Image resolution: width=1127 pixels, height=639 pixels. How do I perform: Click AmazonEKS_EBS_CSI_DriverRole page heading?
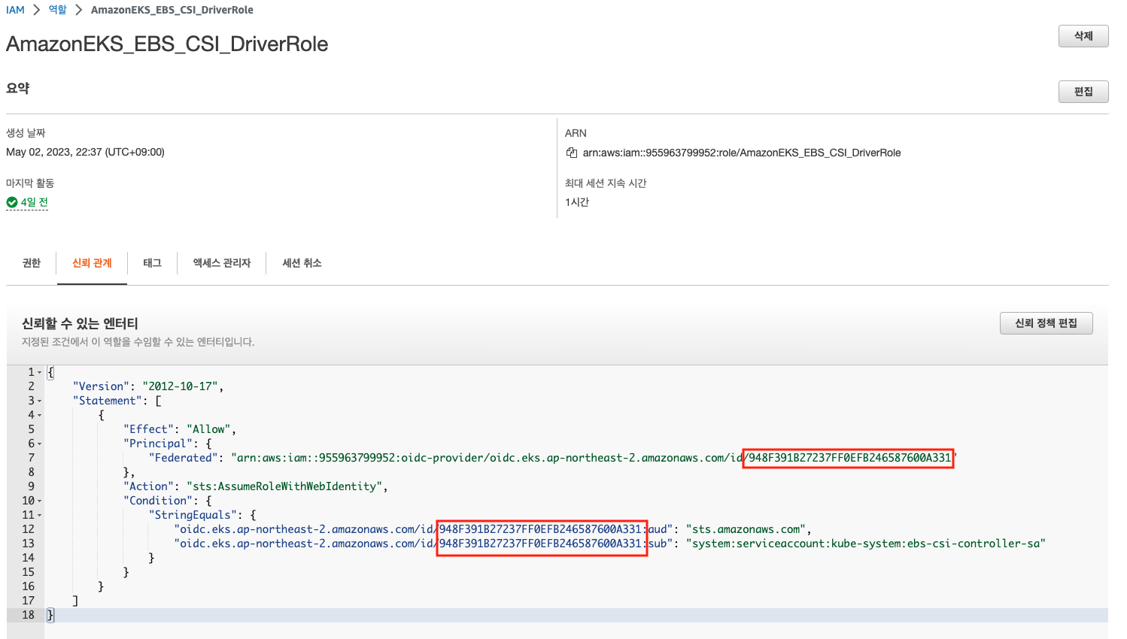(x=167, y=44)
